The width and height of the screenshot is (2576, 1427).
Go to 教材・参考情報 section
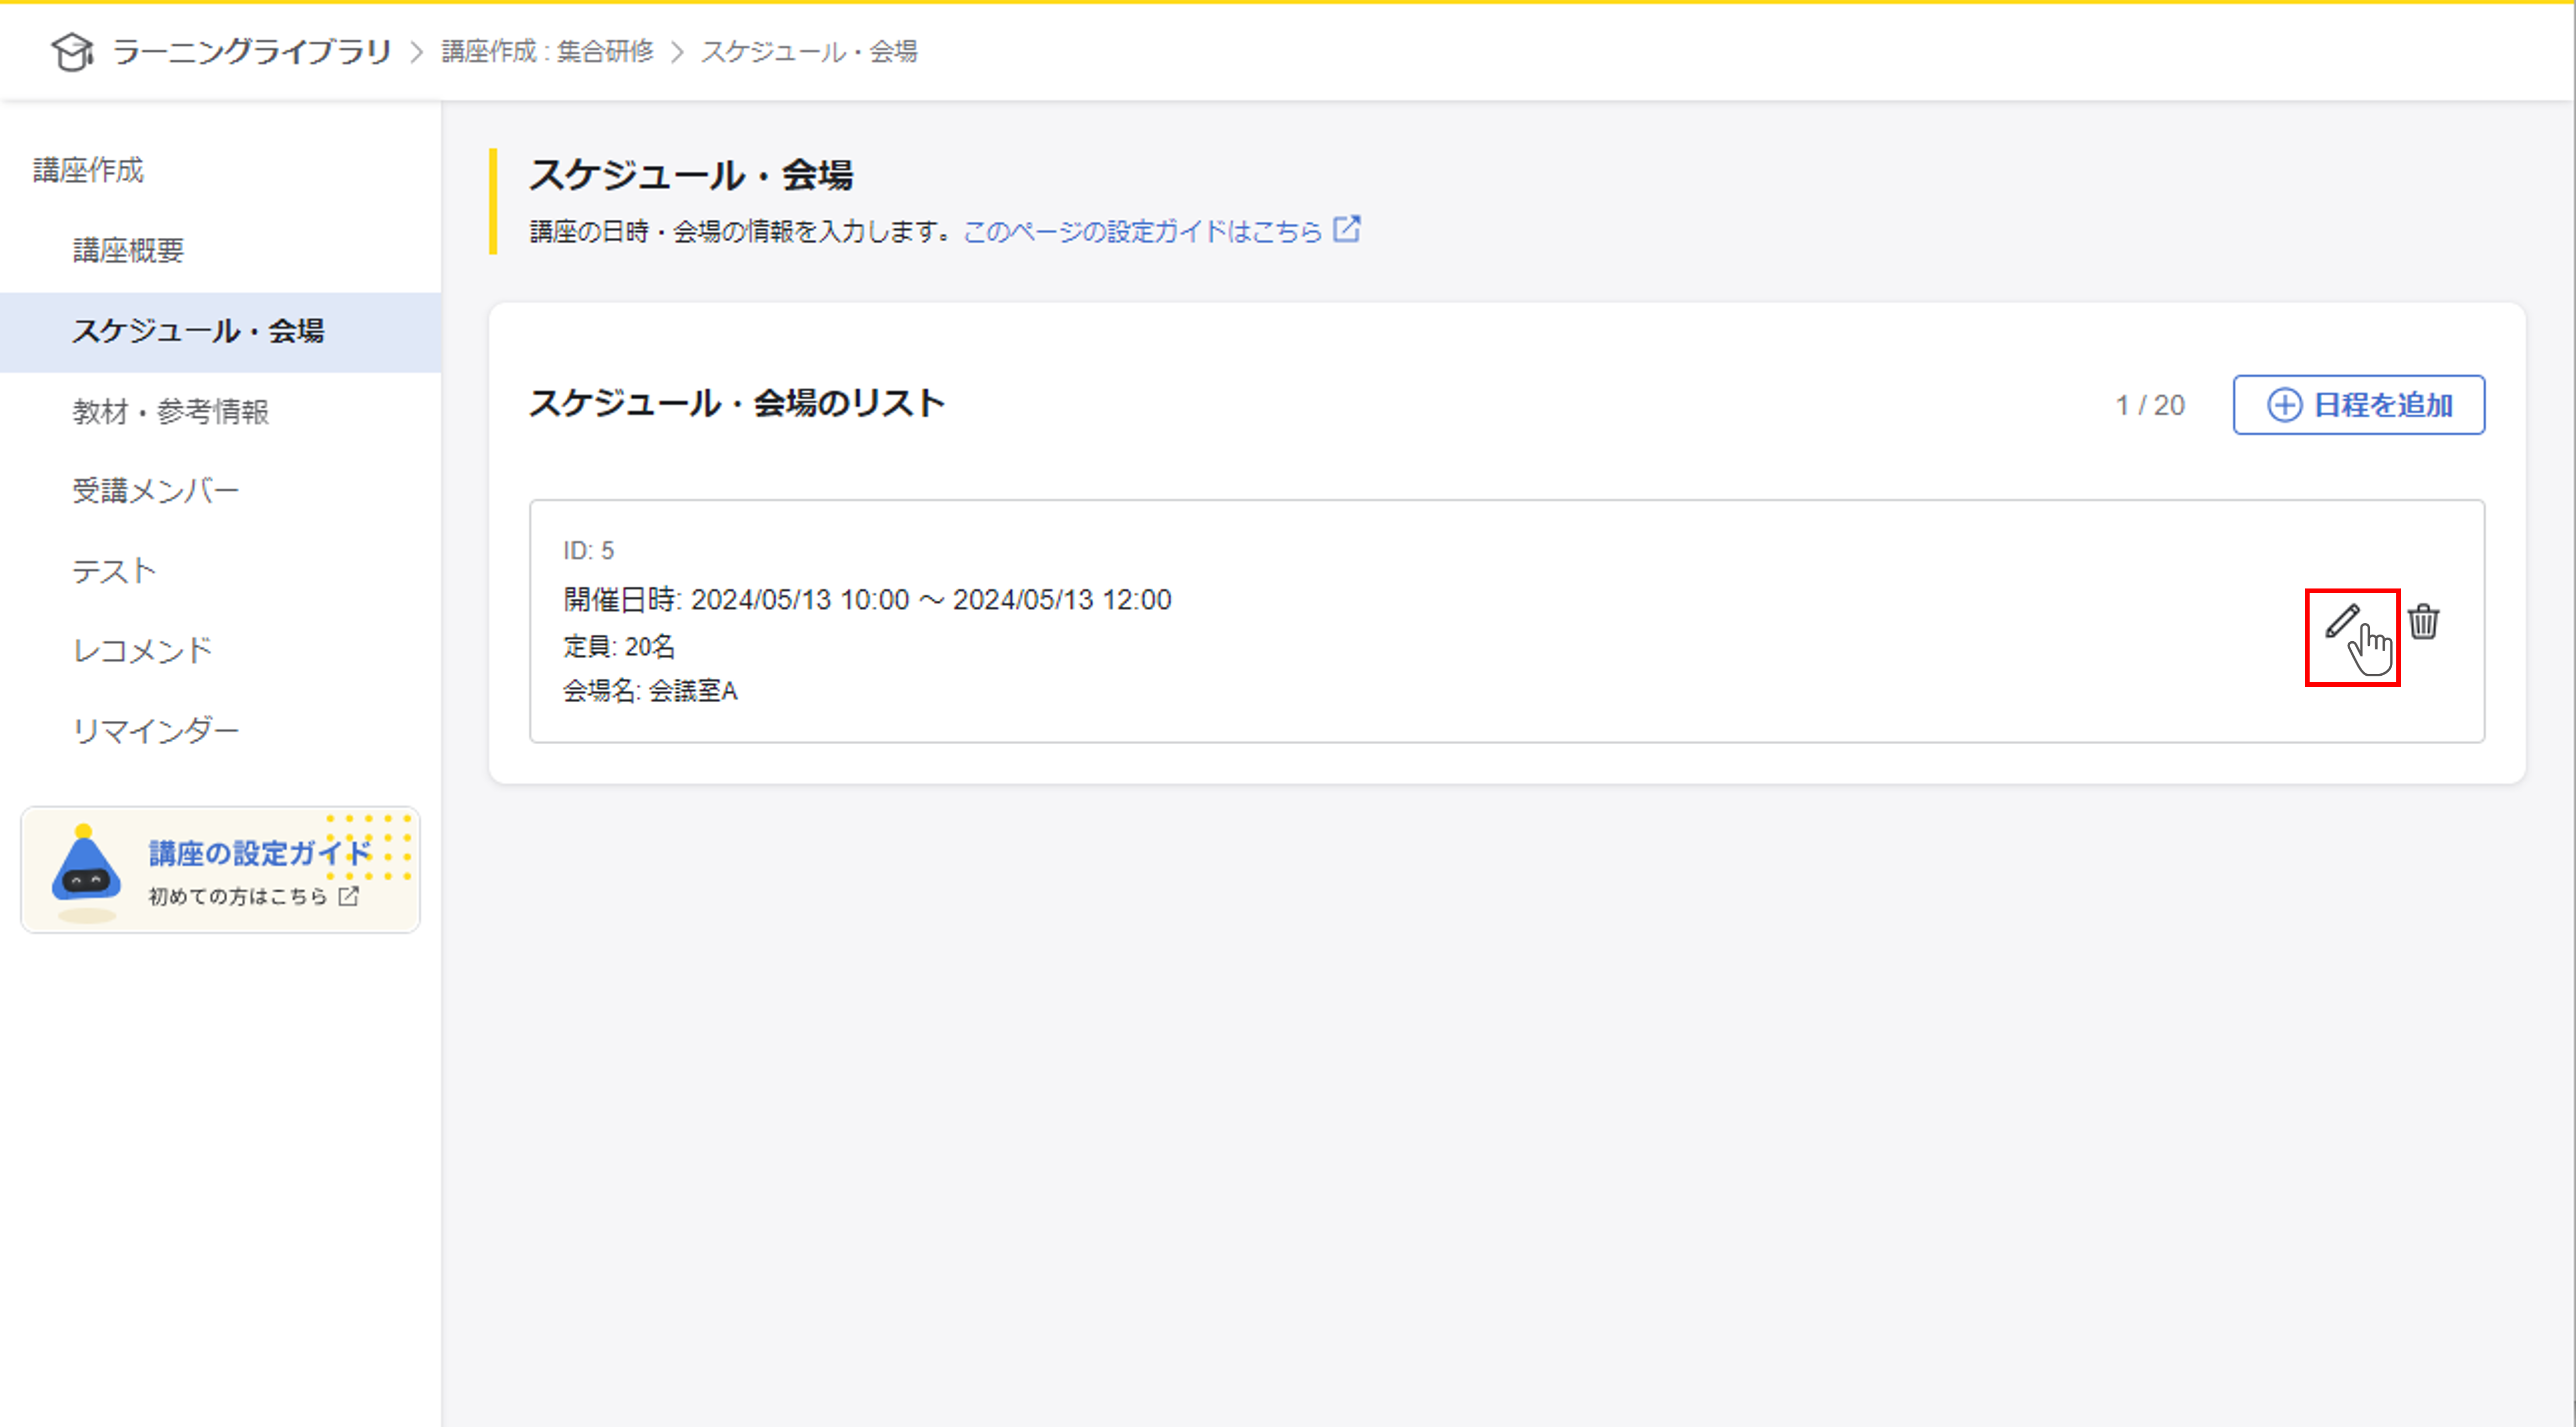click(x=170, y=411)
